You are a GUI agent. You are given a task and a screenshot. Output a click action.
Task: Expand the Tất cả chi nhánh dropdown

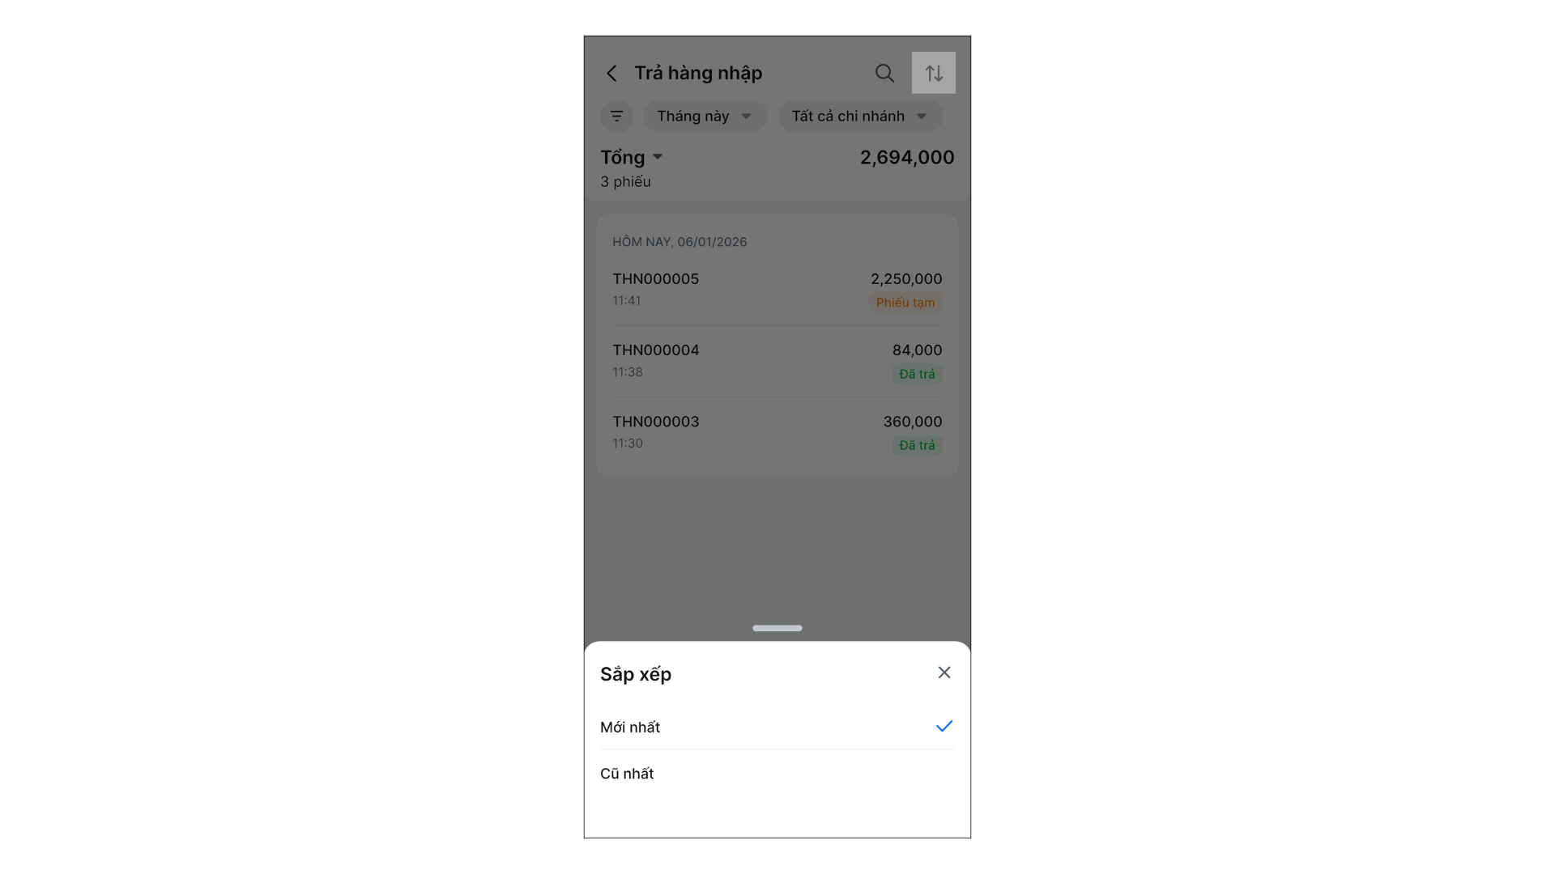point(860,117)
